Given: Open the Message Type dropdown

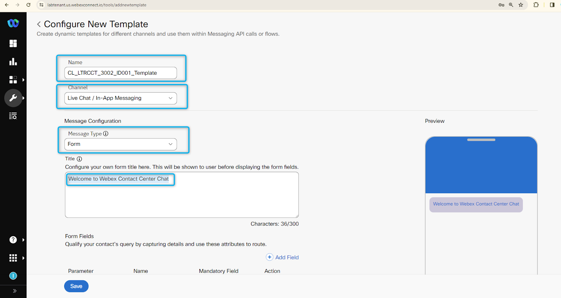Looking at the screenshot, I should 120,144.
